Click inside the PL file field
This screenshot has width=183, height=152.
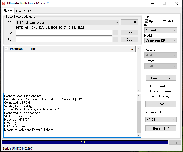[x=64, y=40]
